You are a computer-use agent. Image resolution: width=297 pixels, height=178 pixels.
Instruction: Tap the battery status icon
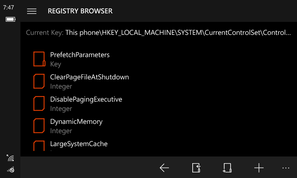pyautogui.click(x=10, y=19)
